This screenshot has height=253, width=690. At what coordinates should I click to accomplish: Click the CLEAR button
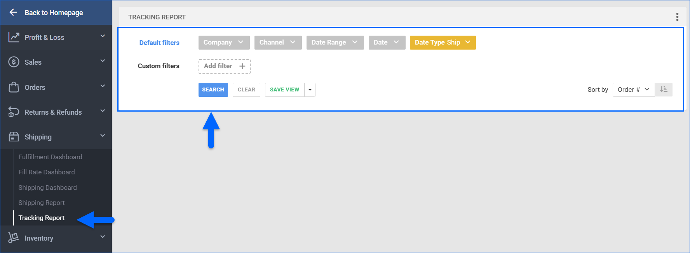246,90
